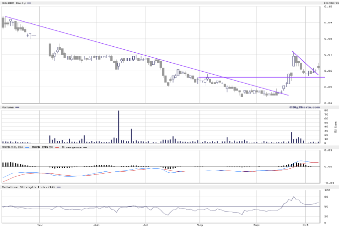The image size is (339, 227).
Task: Click the RSI peak in late September
Action: (293, 197)
